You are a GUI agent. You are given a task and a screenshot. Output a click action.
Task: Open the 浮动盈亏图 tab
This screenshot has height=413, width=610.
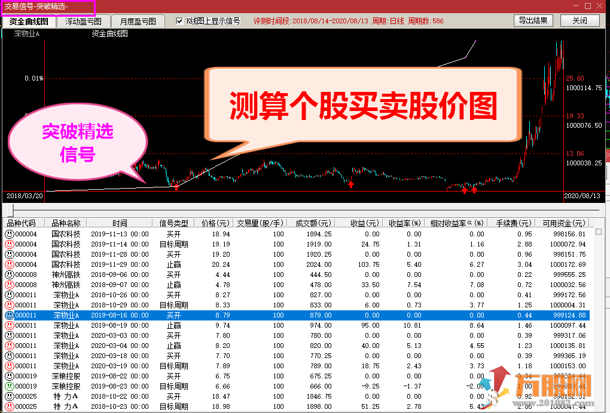coord(83,21)
